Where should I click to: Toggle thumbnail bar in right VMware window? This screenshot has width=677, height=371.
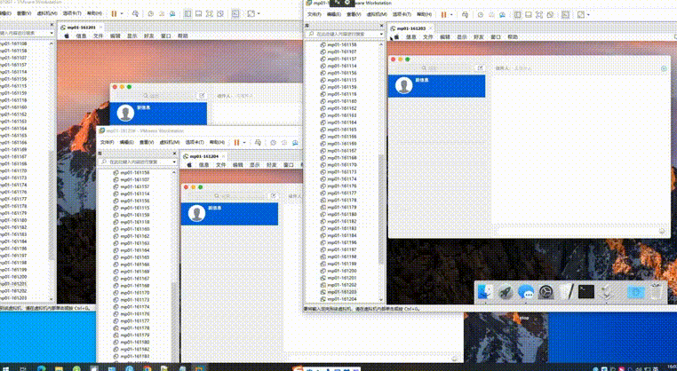click(x=528, y=15)
